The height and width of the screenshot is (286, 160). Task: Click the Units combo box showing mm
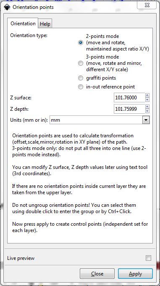(x=100, y=120)
